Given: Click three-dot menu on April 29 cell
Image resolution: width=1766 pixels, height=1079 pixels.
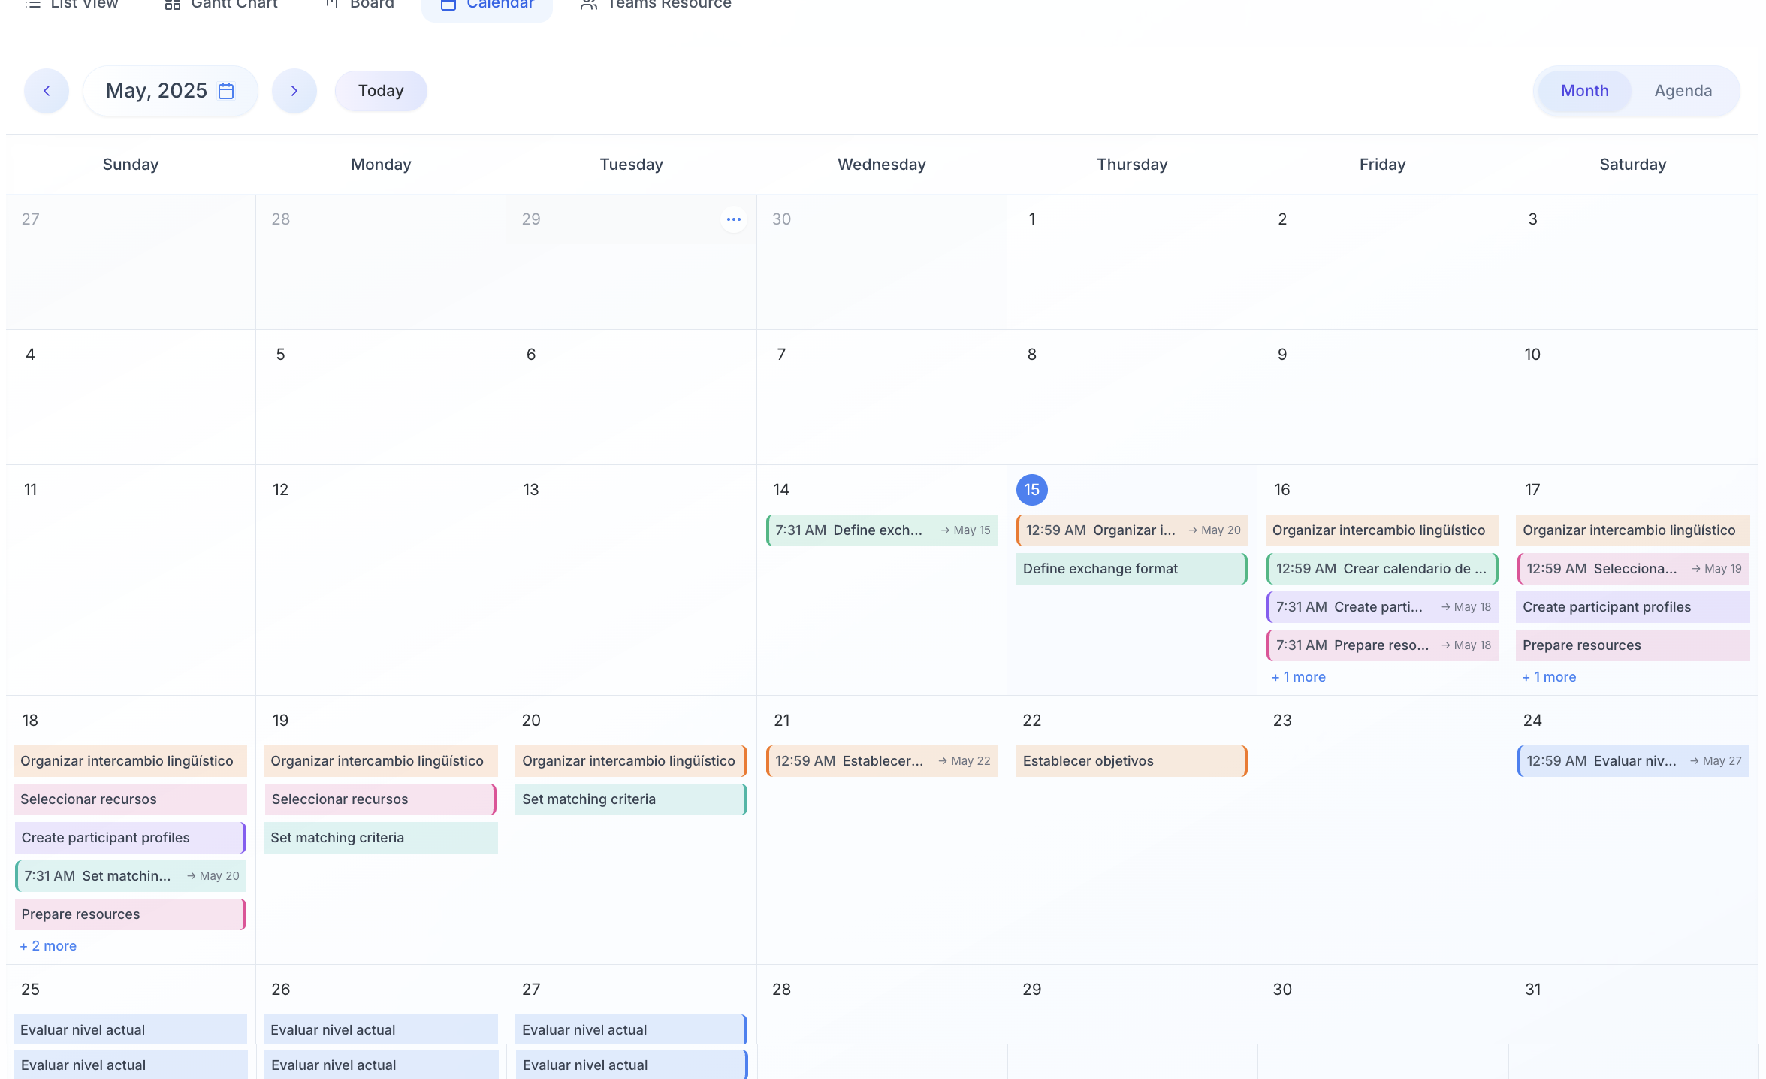Looking at the screenshot, I should 733,219.
